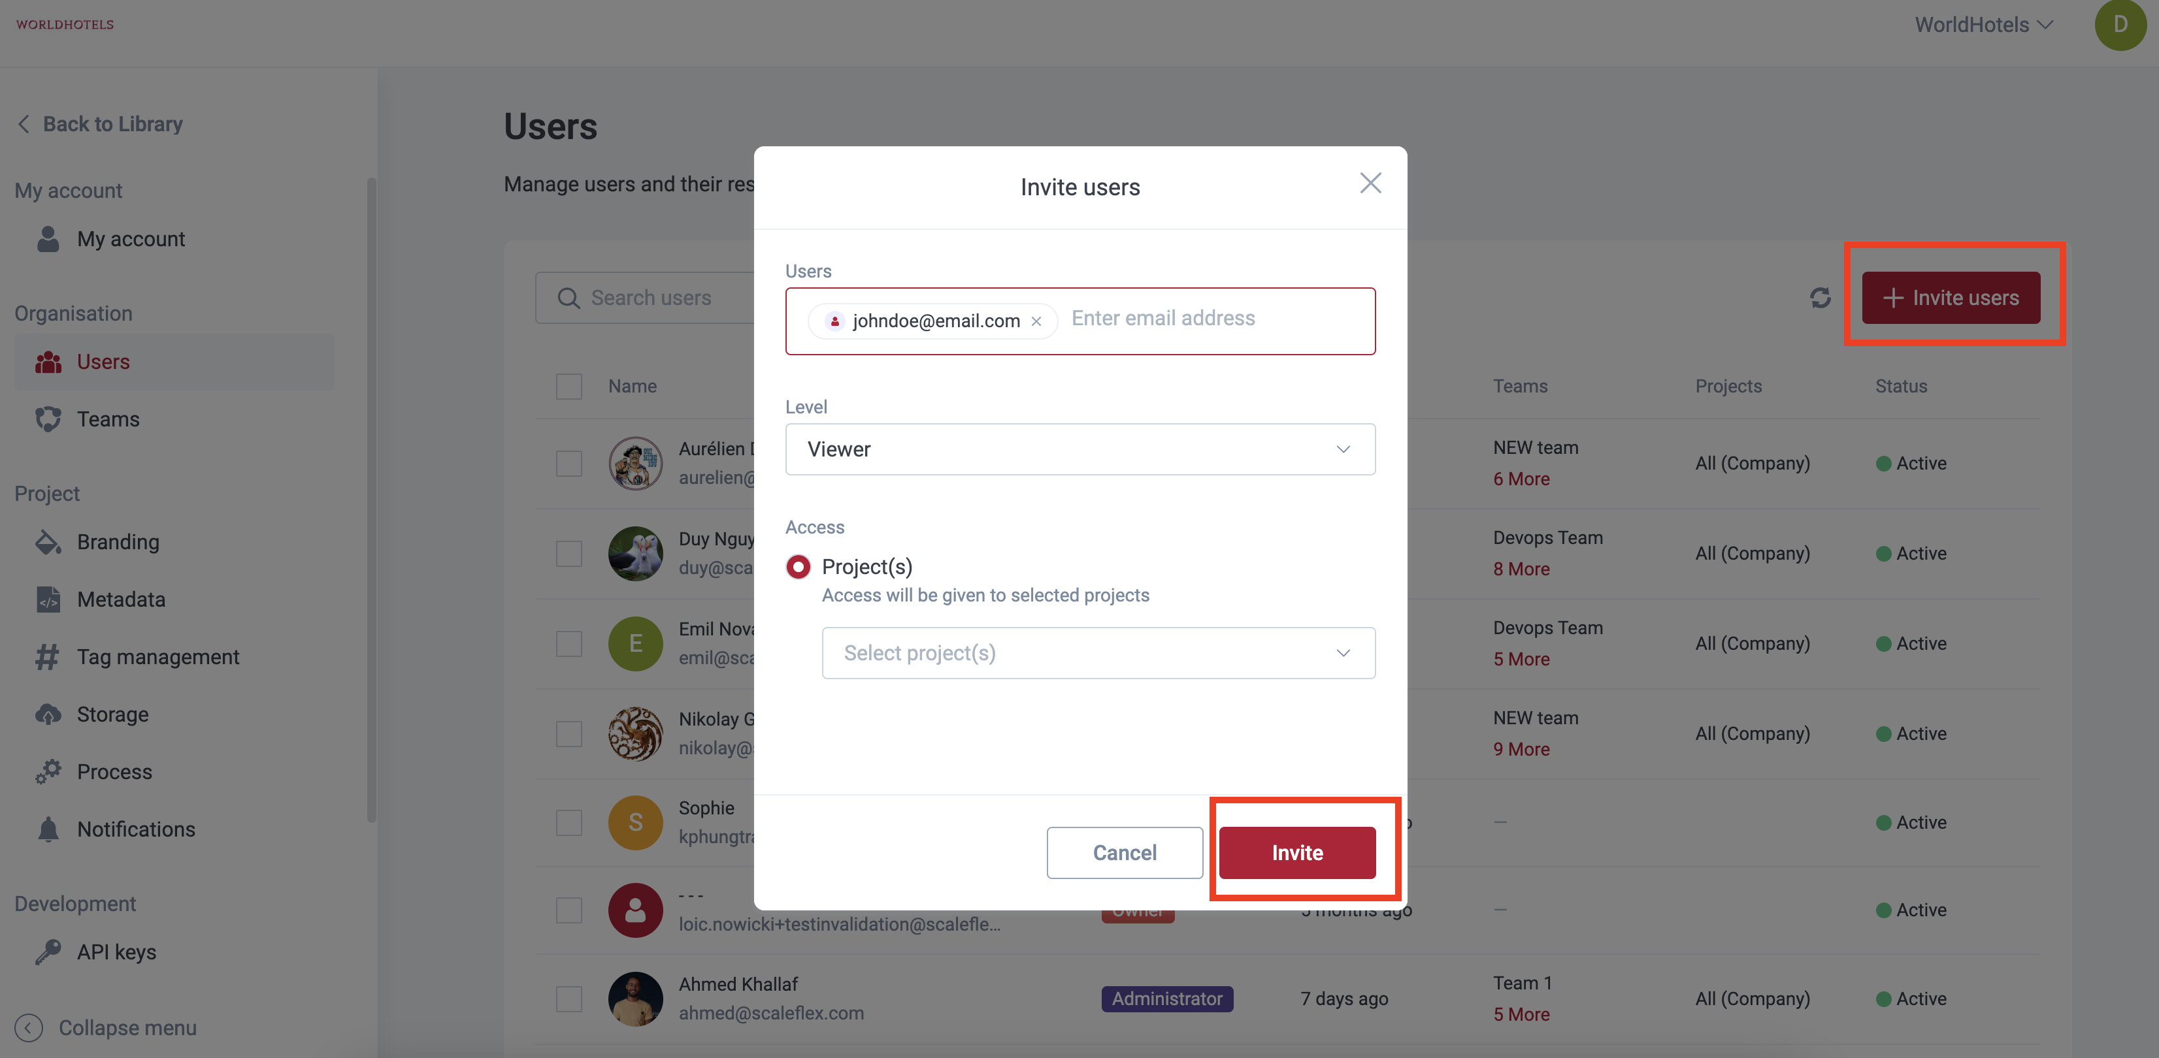2159x1058 pixels.
Task: Open Tag management in the sidebar
Action: coord(157,657)
